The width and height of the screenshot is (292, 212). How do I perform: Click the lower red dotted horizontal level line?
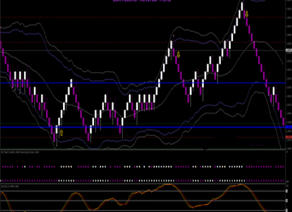[143, 137]
